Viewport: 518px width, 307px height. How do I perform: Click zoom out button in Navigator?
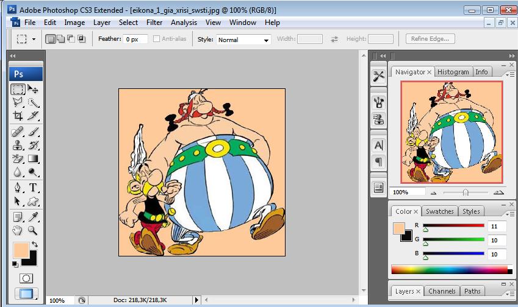pyautogui.click(x=433, y=192)
